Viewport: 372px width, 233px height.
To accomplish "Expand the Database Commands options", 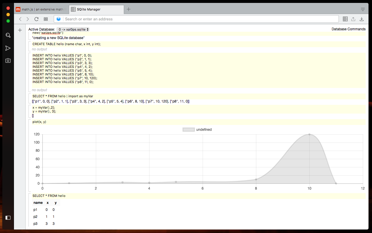I will tap(348, 29).
